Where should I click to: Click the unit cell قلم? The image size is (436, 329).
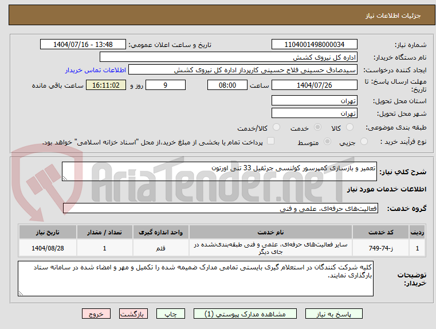click(x=161, y=248)
